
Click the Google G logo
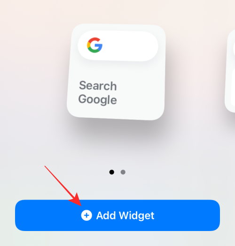(95, 45)
